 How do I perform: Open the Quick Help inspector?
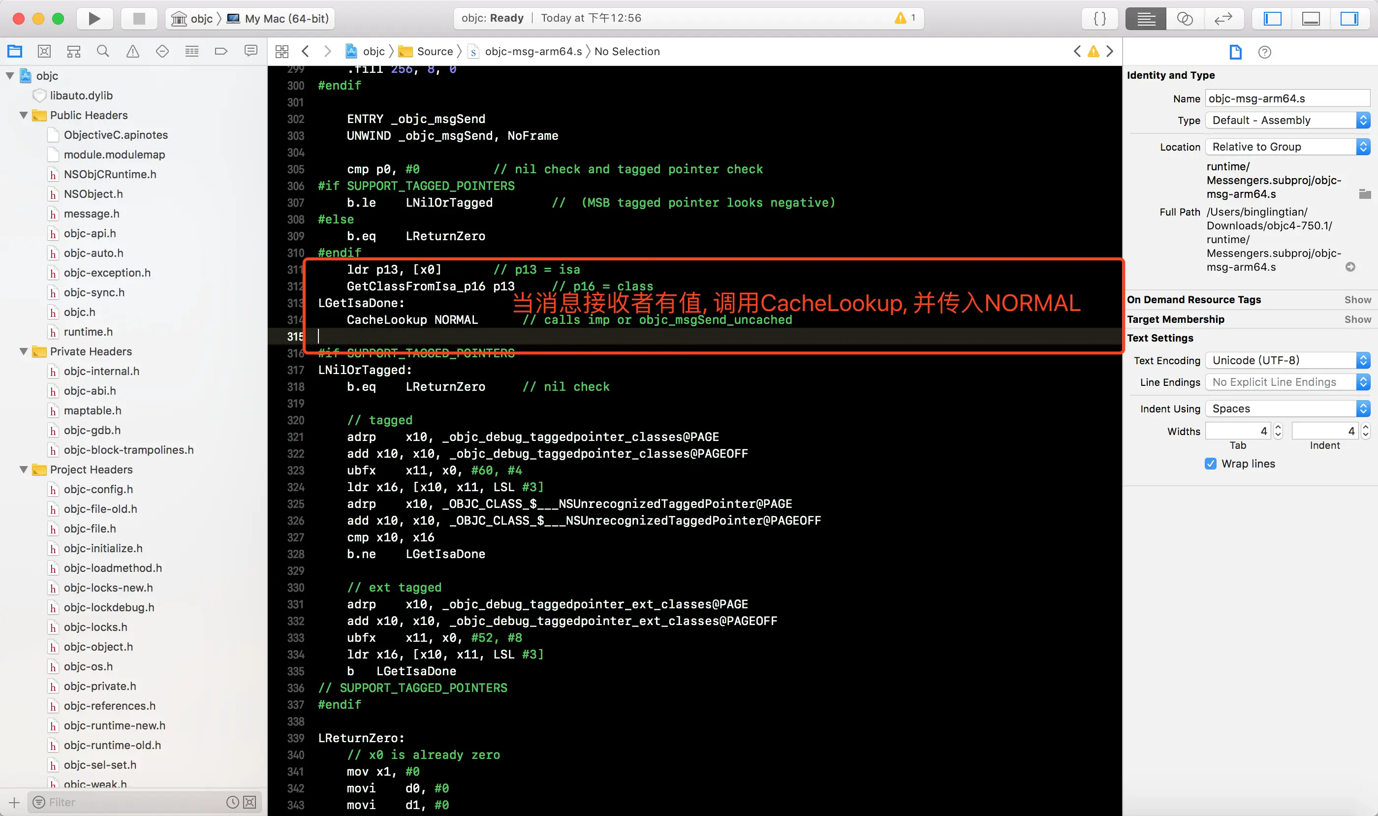coord(1264,52)
